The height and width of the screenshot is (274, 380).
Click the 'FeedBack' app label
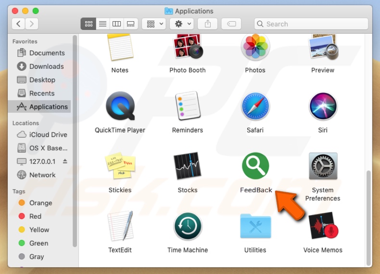(256, 190)
